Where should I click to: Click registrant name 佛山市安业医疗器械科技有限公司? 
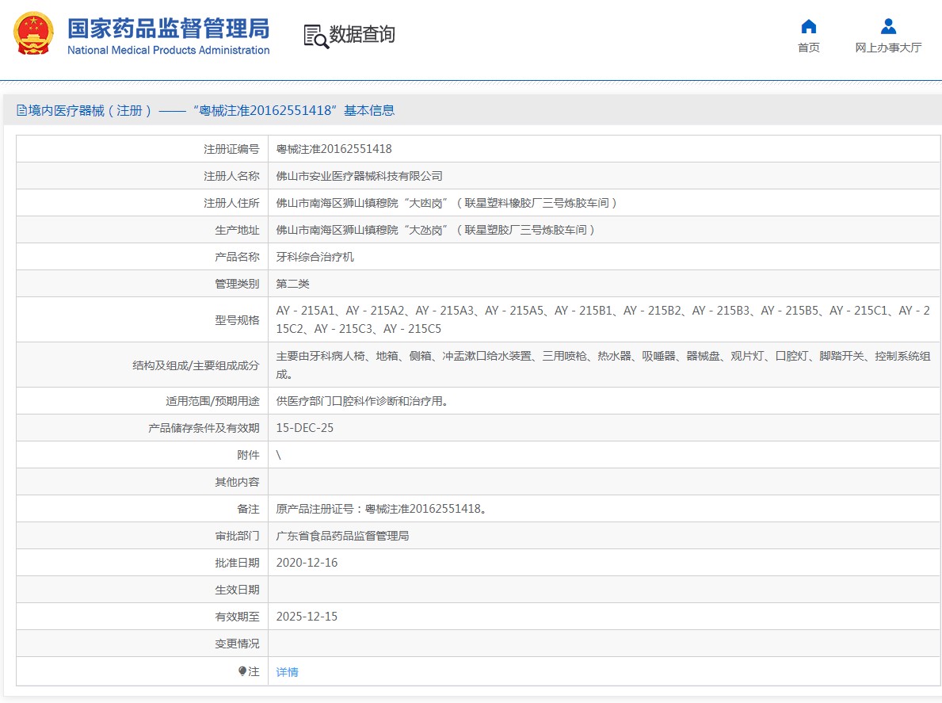point(359,176)
